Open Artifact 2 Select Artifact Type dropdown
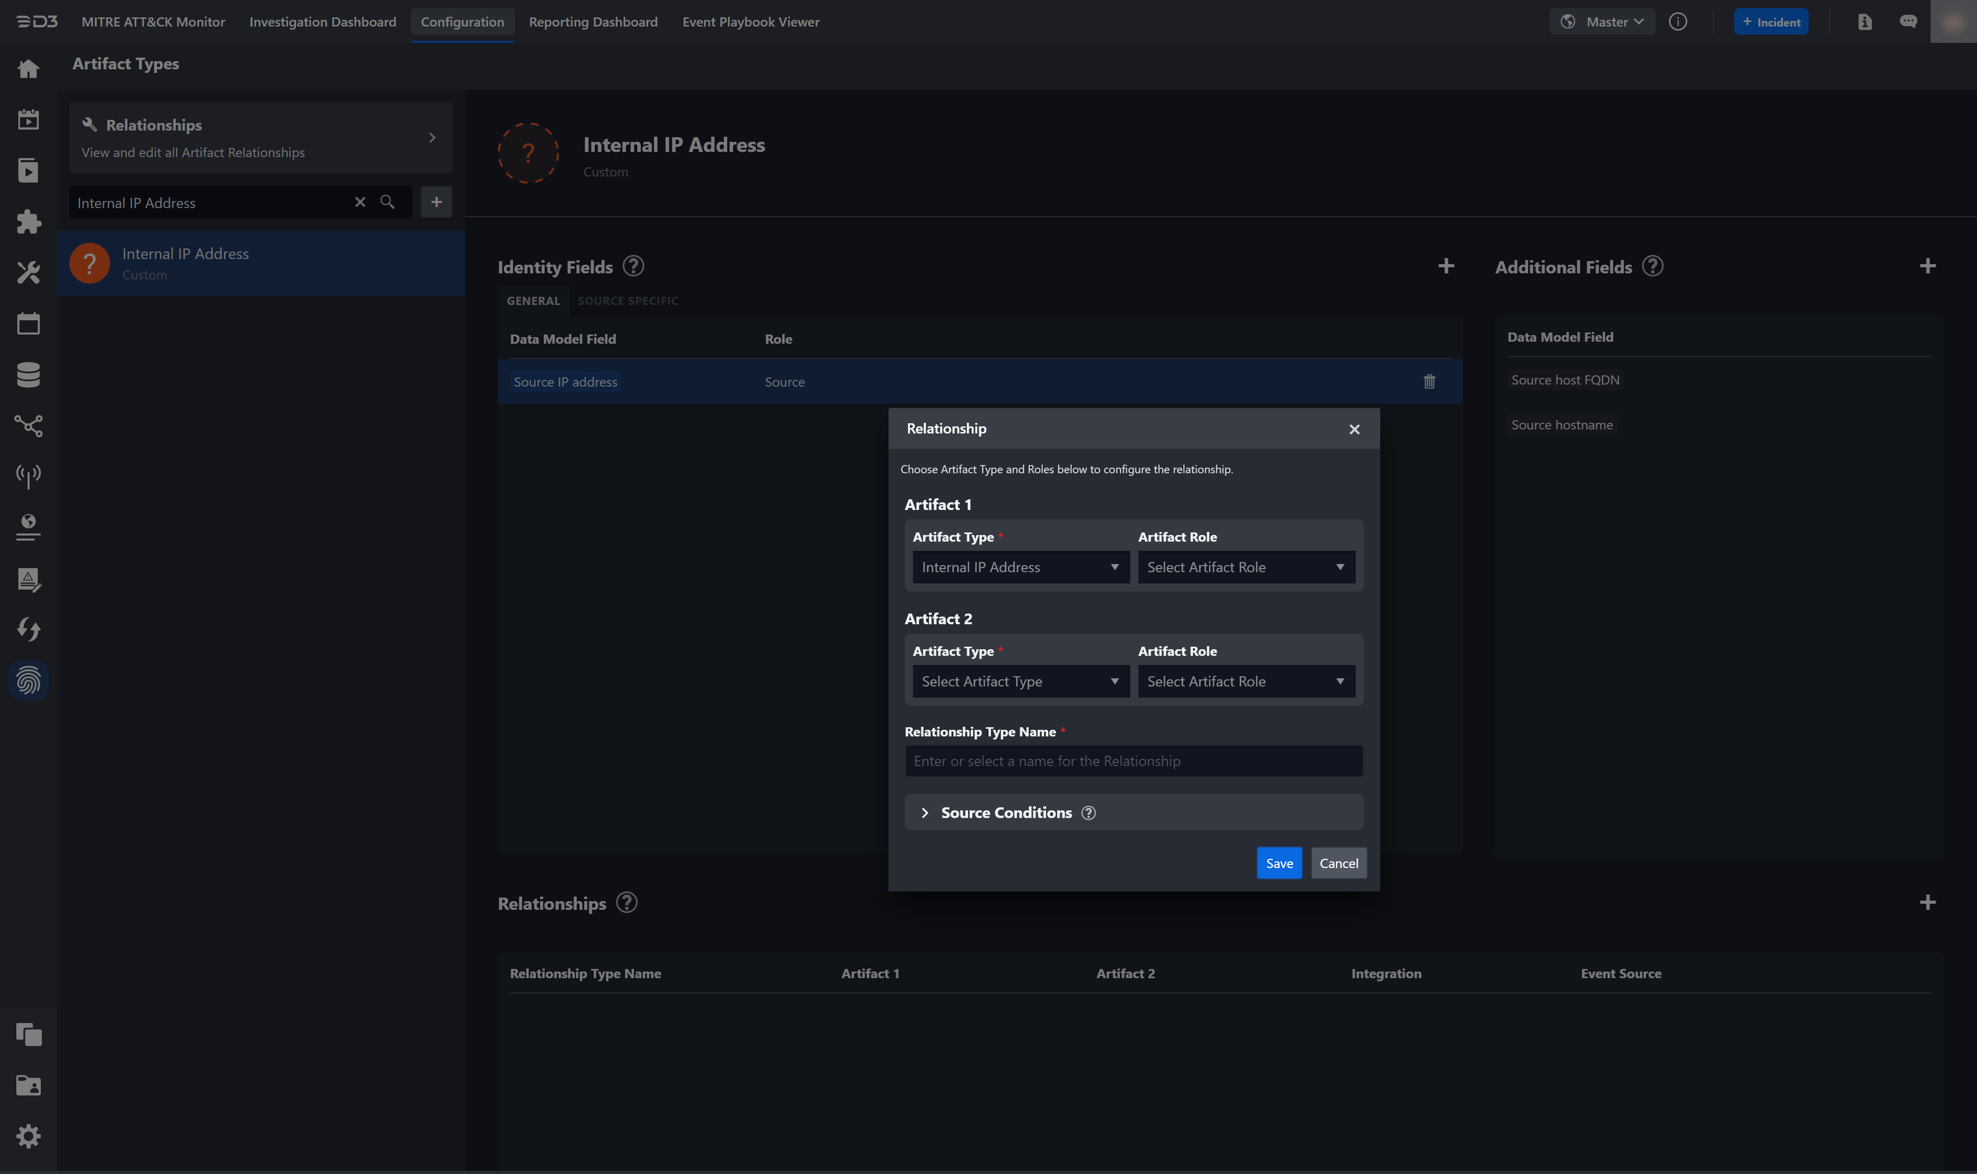The height and width of the screenshot is (1174, 1977). [x=1021, y=681]
